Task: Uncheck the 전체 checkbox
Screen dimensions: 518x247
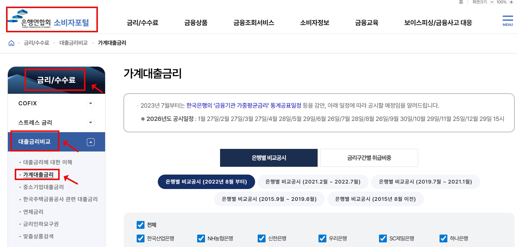Action: [x=140, y=225]
